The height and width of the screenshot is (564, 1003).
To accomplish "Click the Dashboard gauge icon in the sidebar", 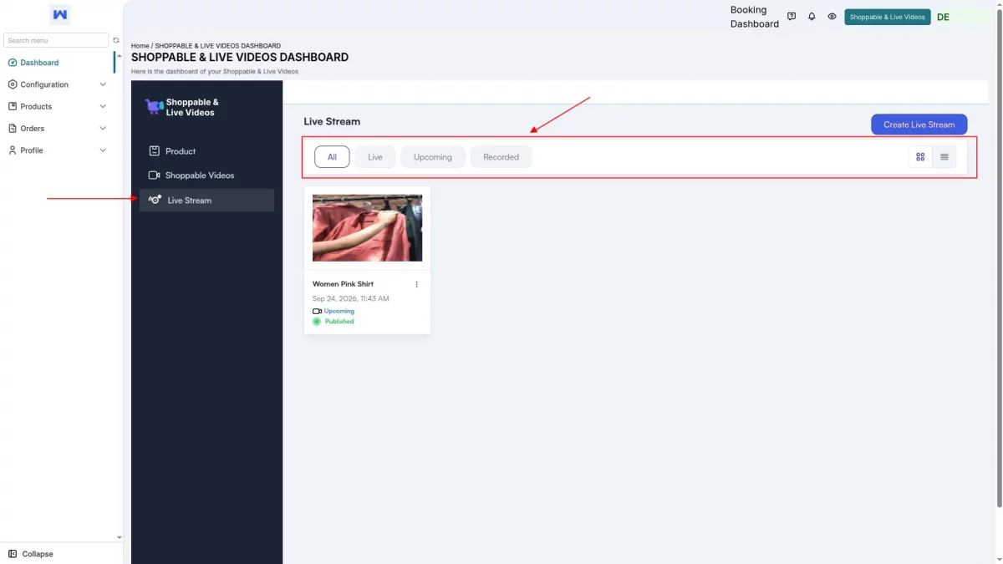I will tap(13, 63).
